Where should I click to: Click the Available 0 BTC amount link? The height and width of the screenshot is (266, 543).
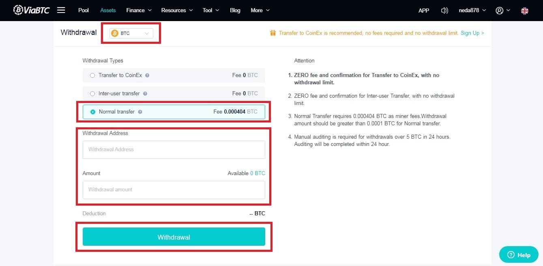click(258, 173)
